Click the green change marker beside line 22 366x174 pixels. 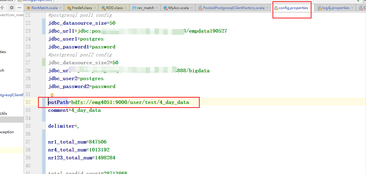(x=44, y=23)
